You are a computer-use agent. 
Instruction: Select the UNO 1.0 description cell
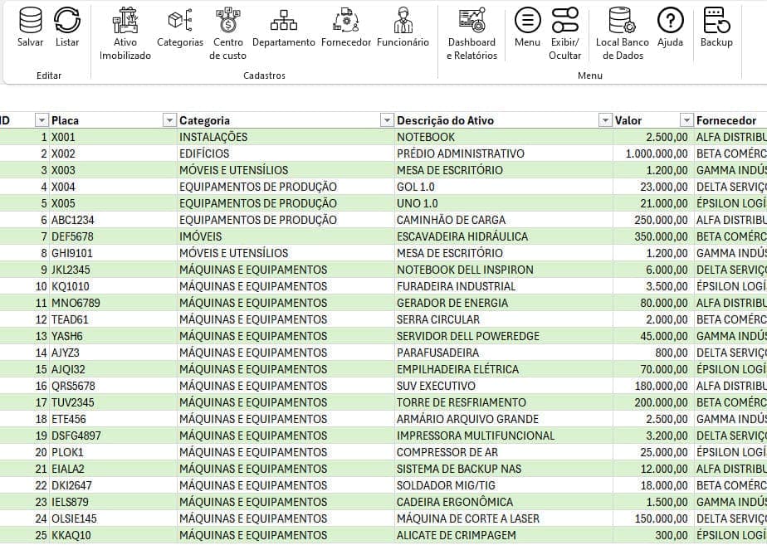pos(504,203)
